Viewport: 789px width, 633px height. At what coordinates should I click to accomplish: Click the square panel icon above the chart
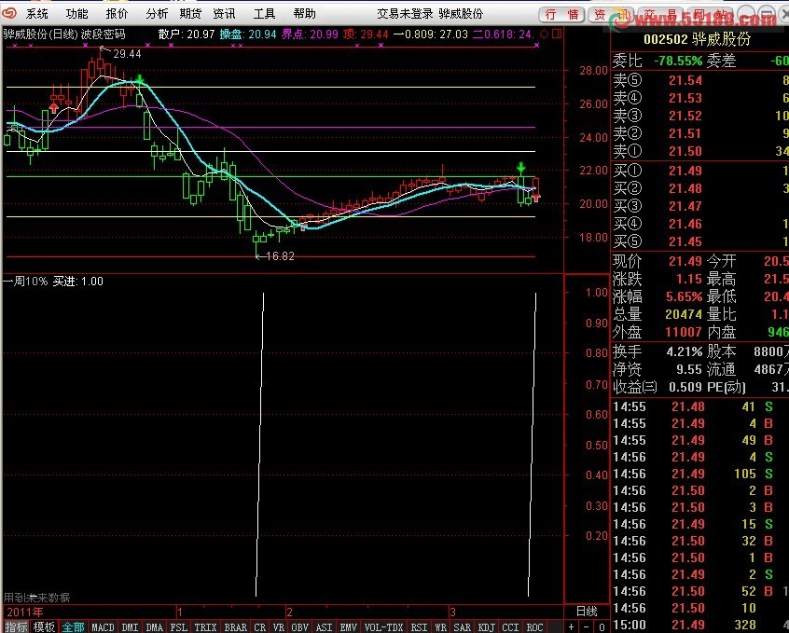(x=558, y=34)
